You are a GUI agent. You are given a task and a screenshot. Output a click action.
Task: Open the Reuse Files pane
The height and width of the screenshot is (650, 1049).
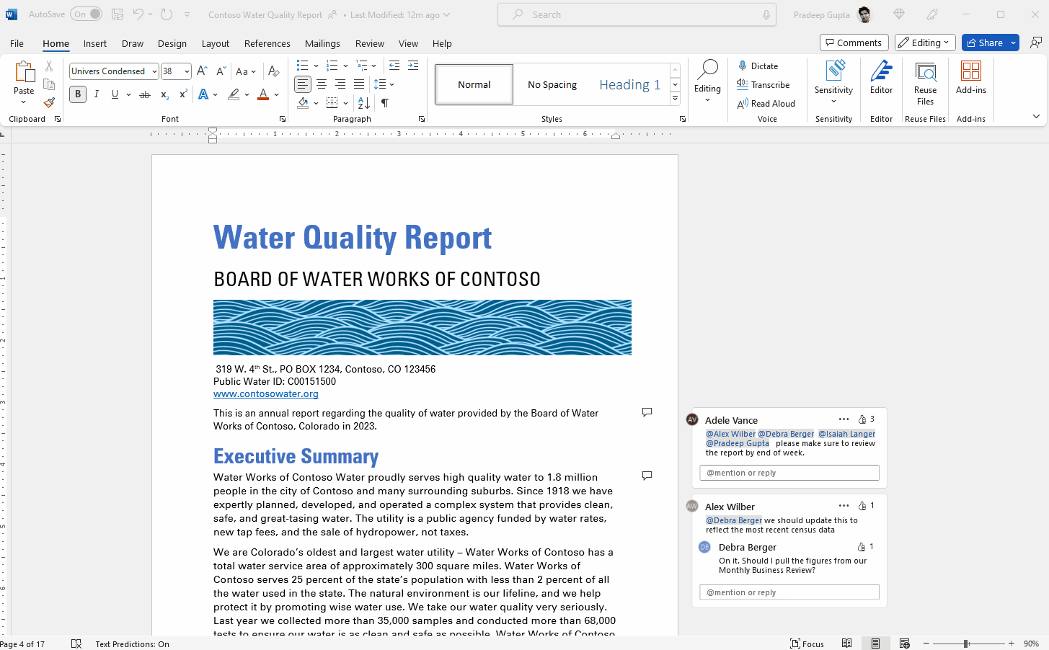(x=925, y=83)
